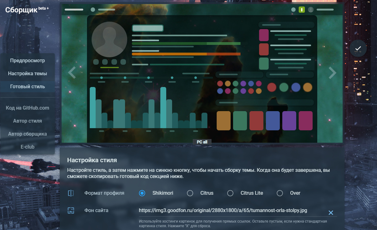Select the Over profile format
The width and height of the screenshot is (377, 230).
click(280, 193)
